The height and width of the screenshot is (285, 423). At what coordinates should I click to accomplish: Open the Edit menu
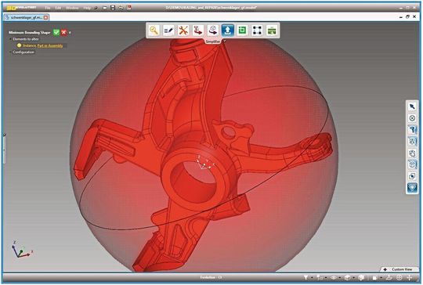pos(58,8)
